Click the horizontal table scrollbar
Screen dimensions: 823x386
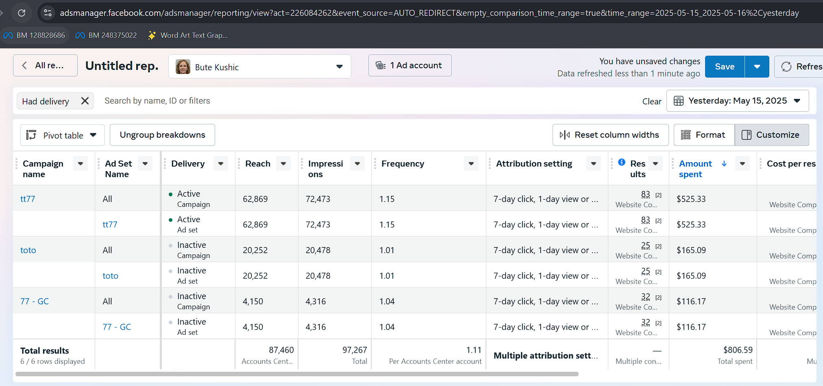[x=297, y=374]
